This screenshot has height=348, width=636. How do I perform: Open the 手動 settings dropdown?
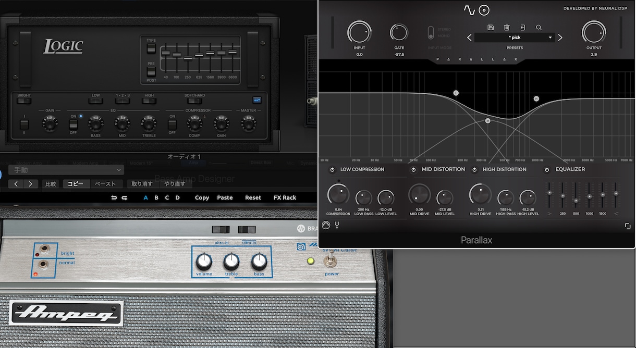pyautogui.click(x=66, y=170)
